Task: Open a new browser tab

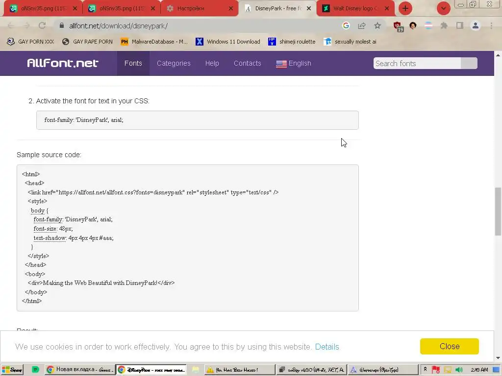Action: tap(405, 8)
